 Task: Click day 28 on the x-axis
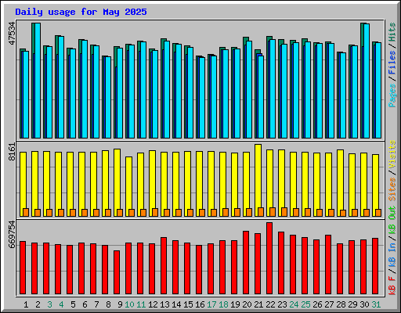click(x=341, y=304)
